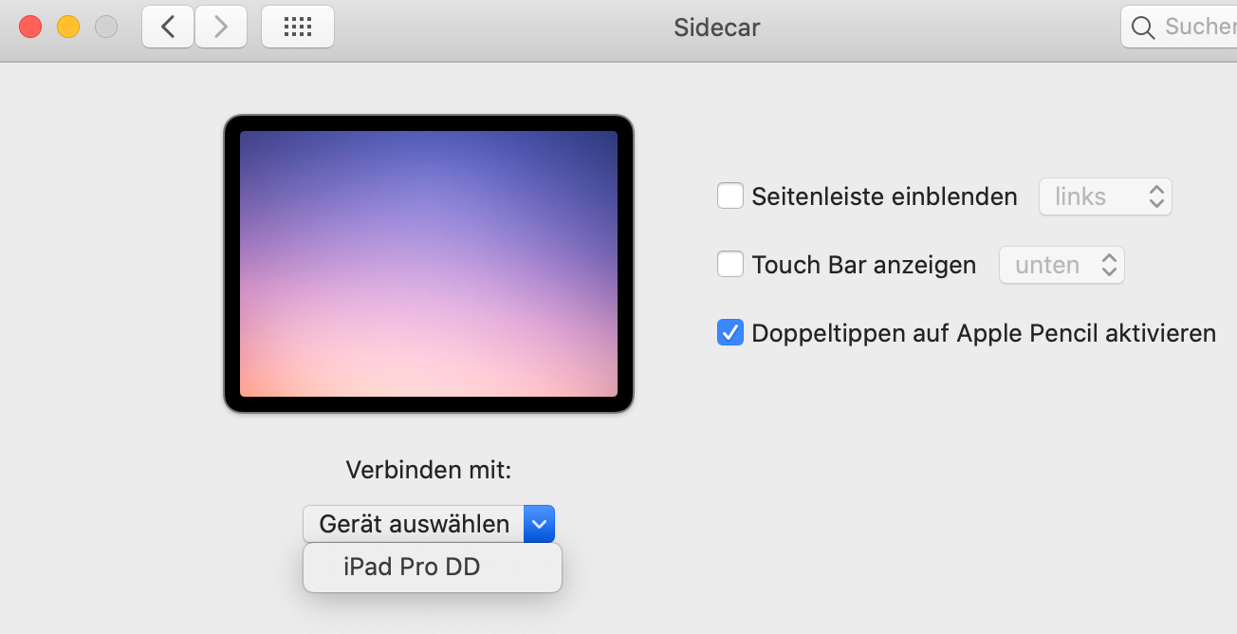Minimize the window using yellow button

point(68,27)
